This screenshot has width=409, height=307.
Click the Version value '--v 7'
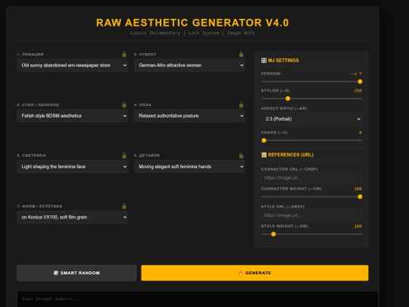click(356, 74)
